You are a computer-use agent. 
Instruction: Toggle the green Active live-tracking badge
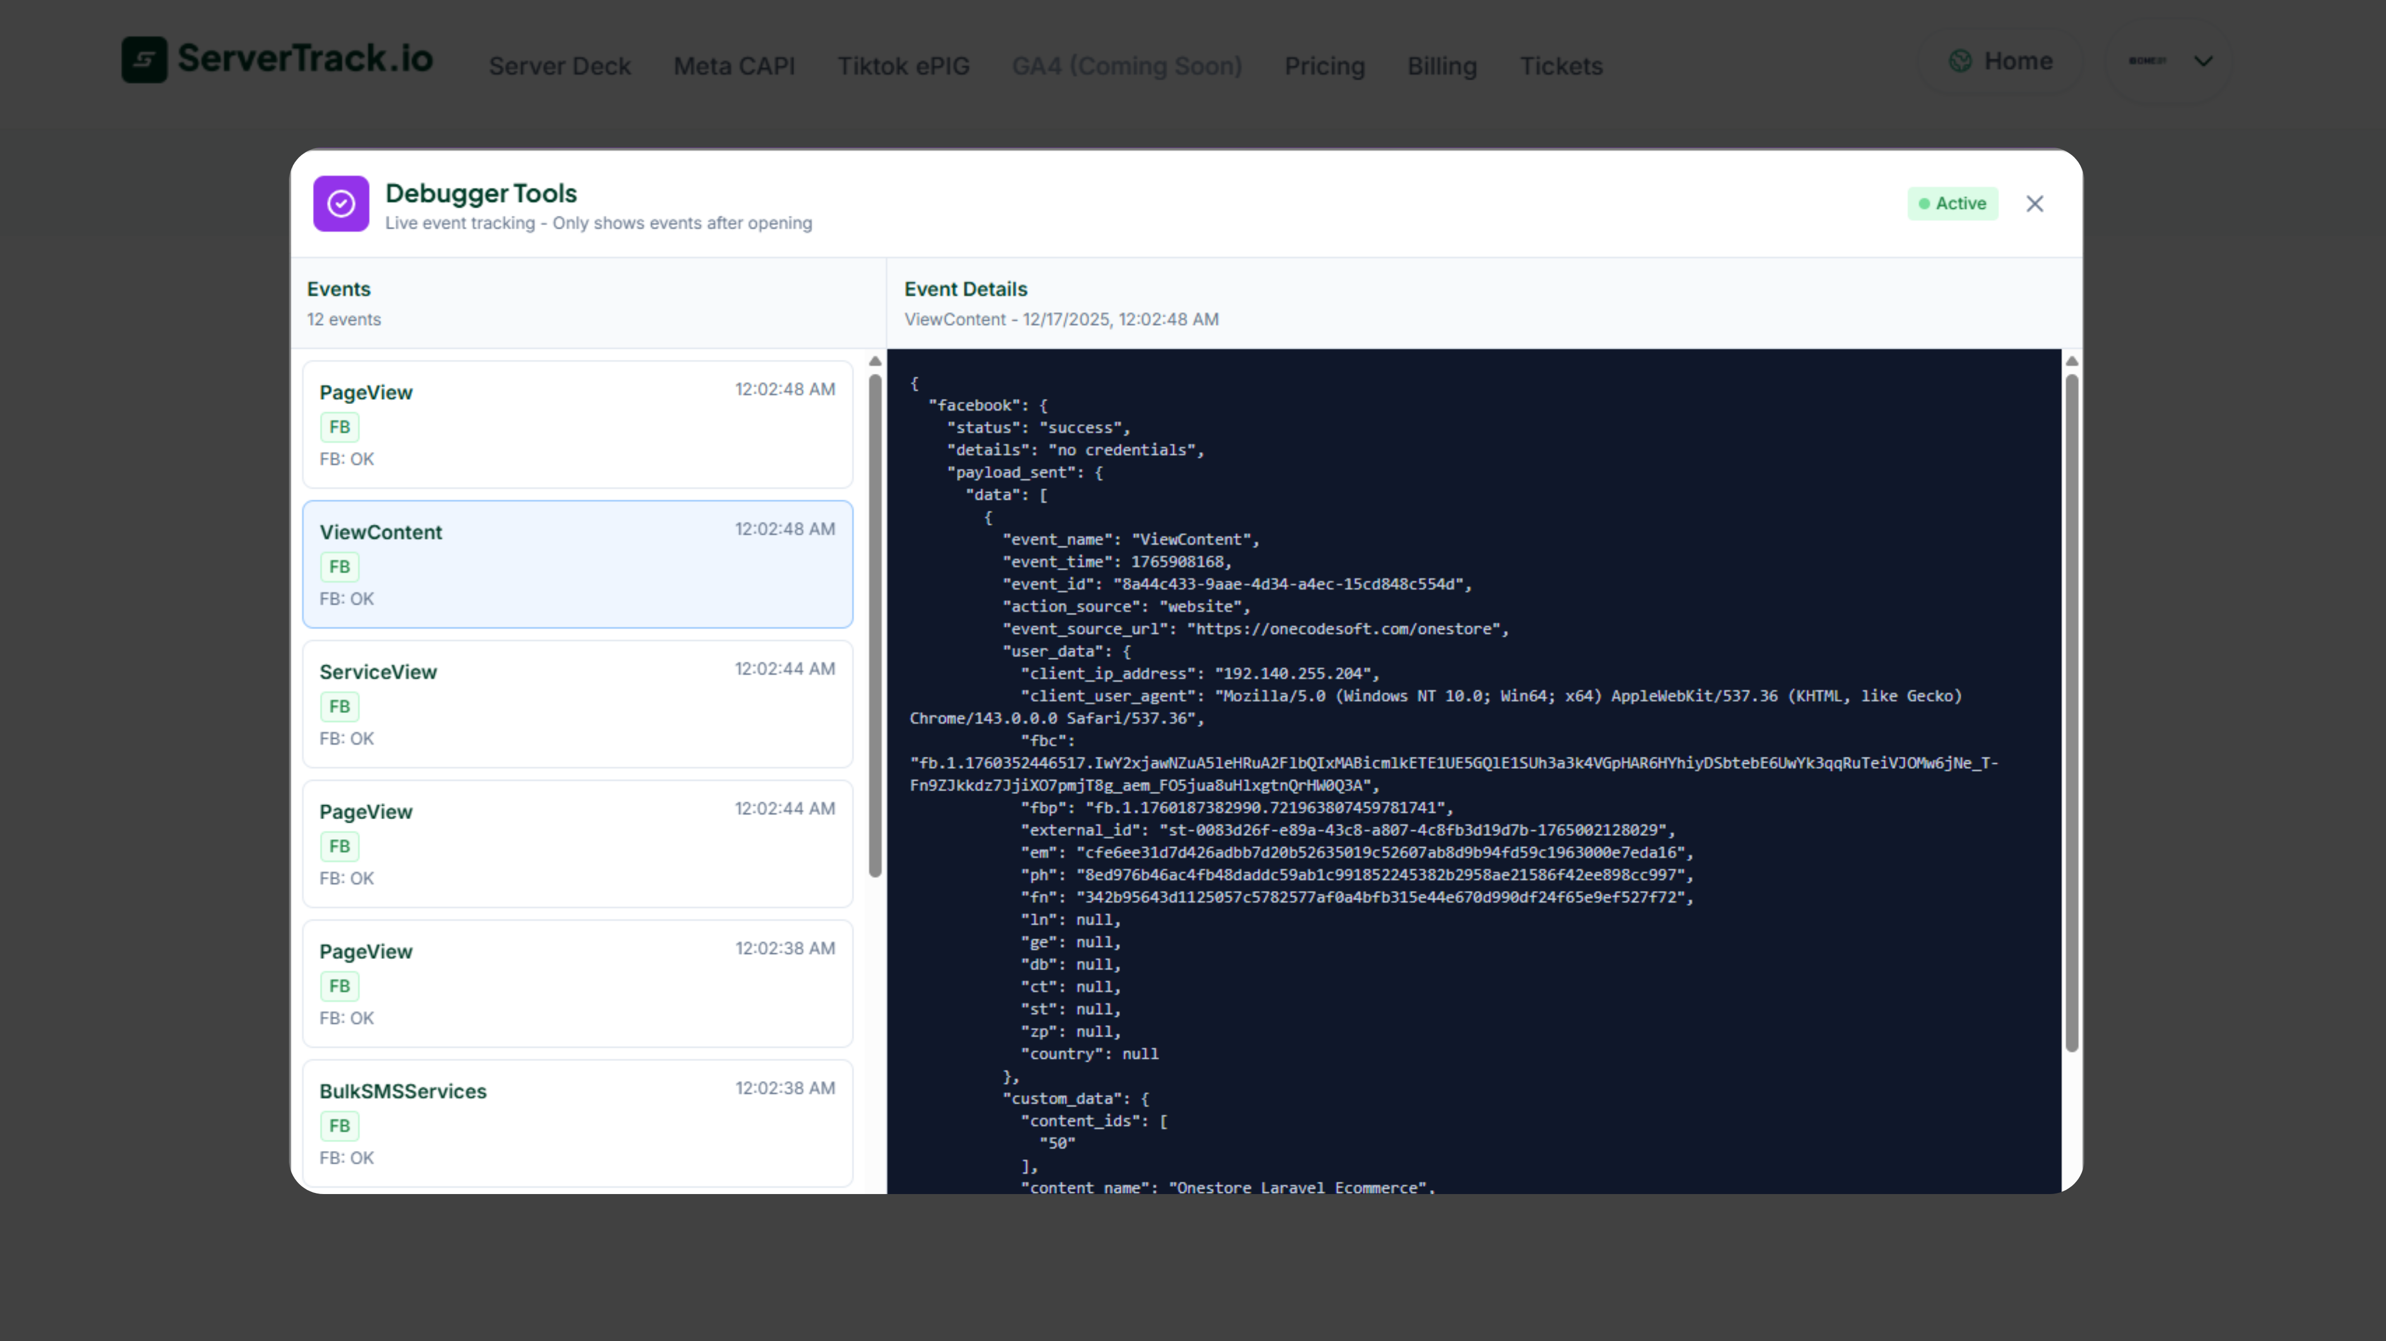[x=1953, y=203]
